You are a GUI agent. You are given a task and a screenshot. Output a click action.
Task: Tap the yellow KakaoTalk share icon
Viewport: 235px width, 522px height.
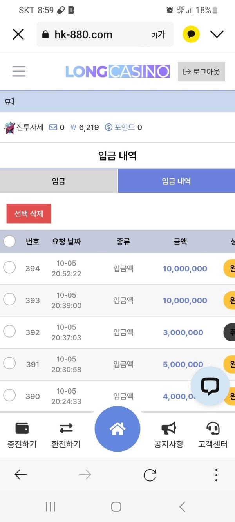tap(191, 34)
